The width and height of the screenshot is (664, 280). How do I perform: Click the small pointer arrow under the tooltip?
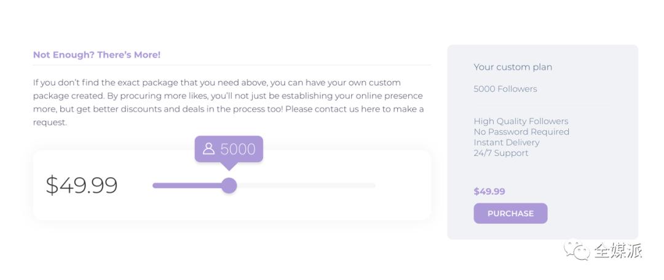229,166
